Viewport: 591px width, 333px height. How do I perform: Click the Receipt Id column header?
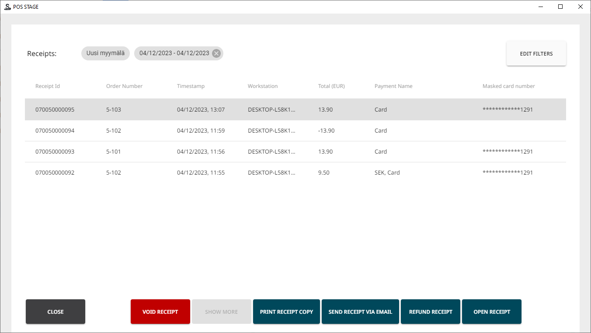point(48,86)
